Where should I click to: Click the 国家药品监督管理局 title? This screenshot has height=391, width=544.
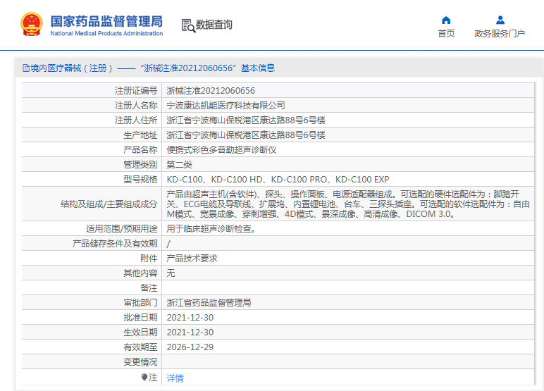pyautogui.click(x=106, y=21)
